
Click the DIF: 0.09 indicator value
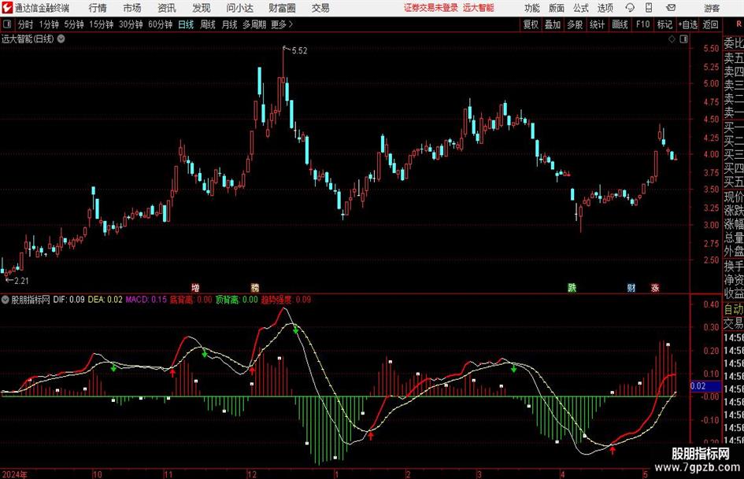(x=68, y=300)
